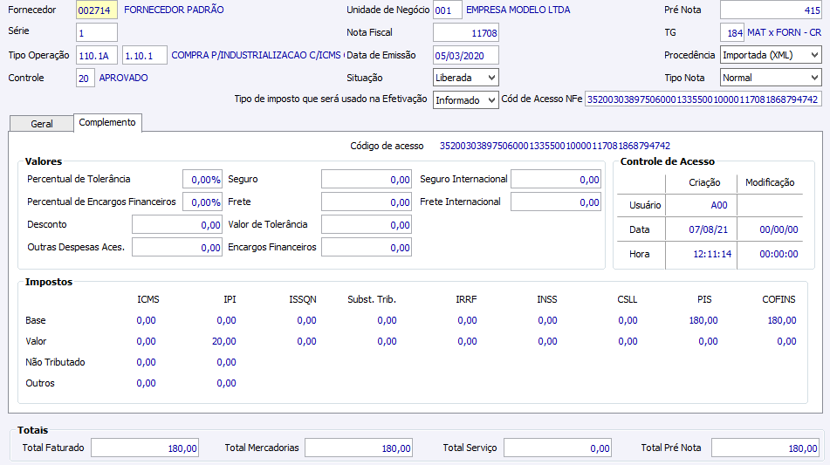Screen dimensions: 830x465
Task: Click Outras Despesas Aces. field
Action: [177, 248]
